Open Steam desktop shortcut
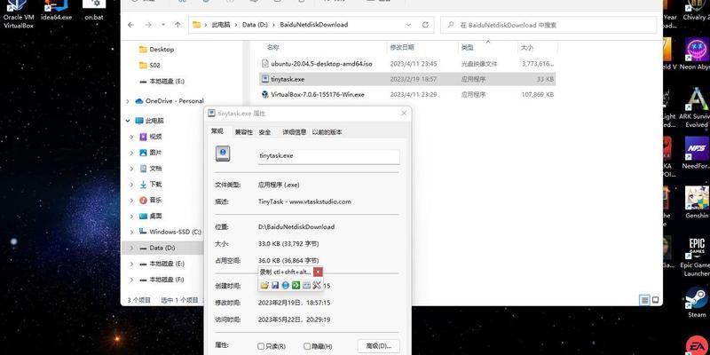This screenshot has width=710, height=355. [697, 302]
